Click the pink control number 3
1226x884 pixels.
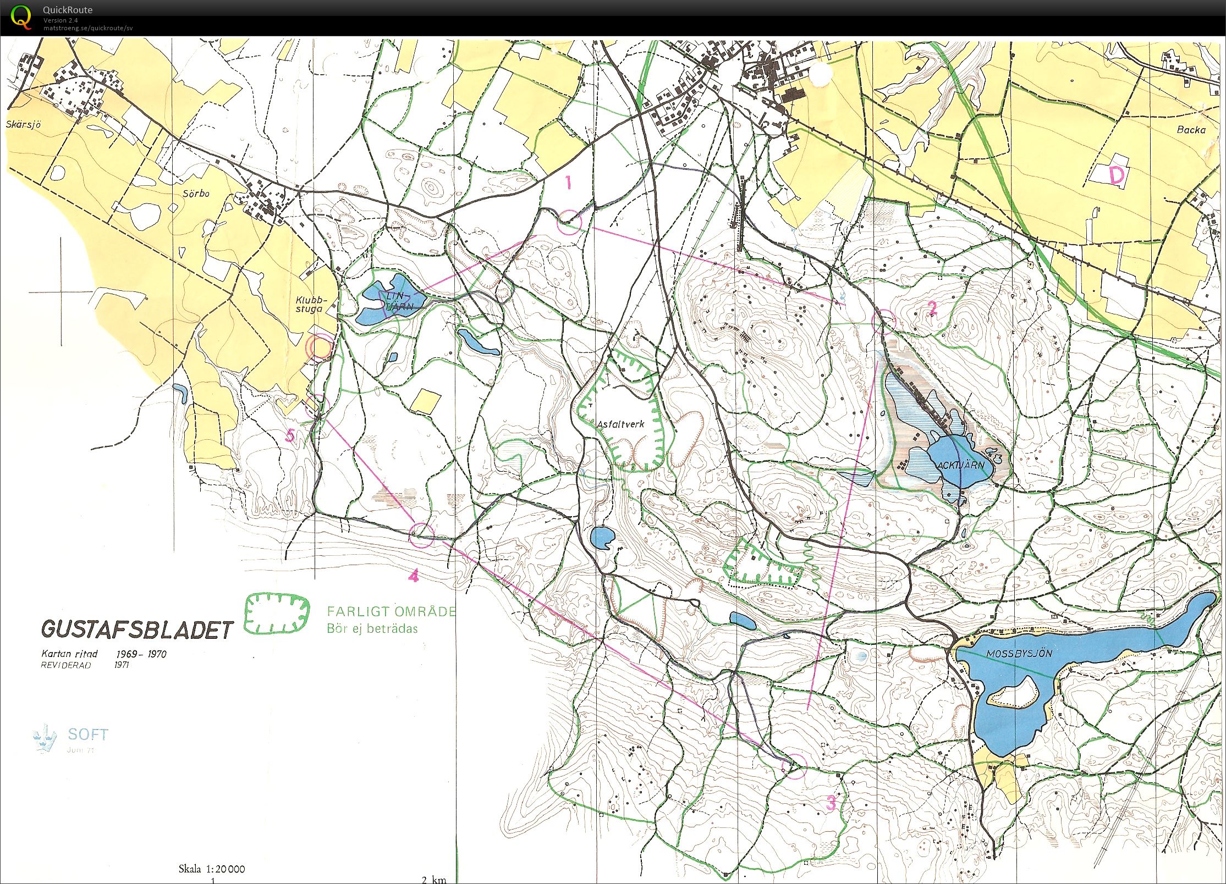click(831, 803)
